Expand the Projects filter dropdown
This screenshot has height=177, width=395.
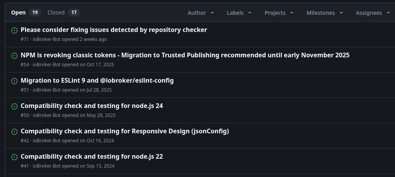279,13
